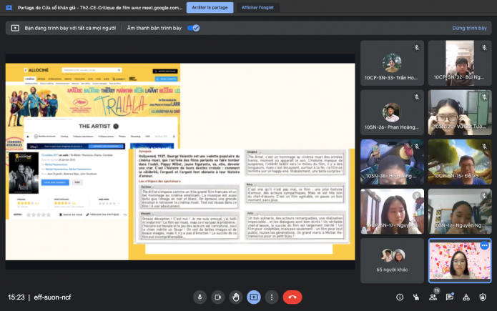497x311 pixels.
Task: Click muted mic icon on Hồ Hoàng tile
Action: pyautogui.click(x=416, y=147)
